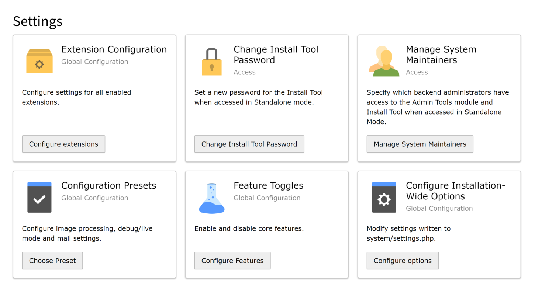Image resolution: width=535 pixels, height=297 pixels.
Task: Select the Feature Toggles heading
Action: (x=269, y=185)
